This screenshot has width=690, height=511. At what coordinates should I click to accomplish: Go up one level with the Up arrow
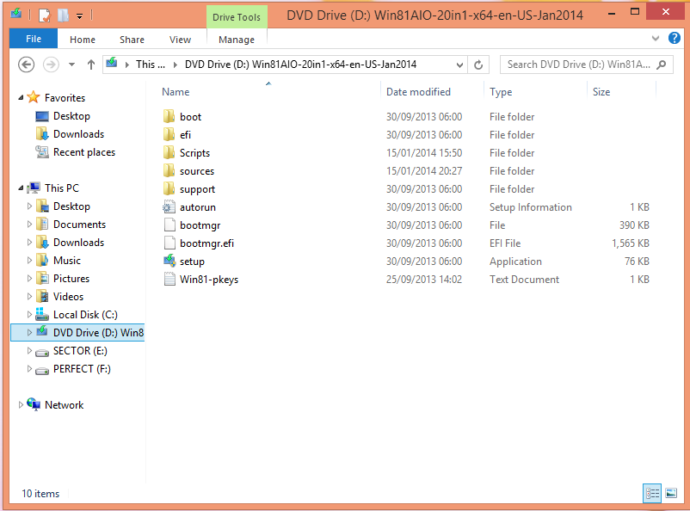90,65
